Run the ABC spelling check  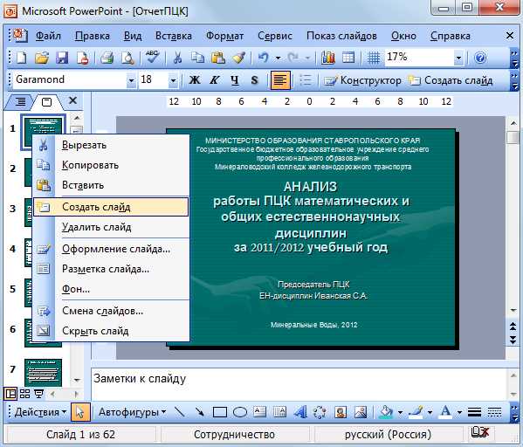coord(153,57)
